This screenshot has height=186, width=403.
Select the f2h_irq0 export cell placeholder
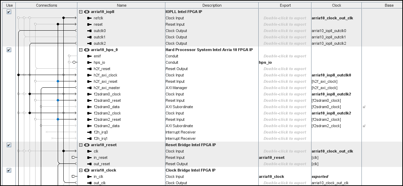coord(285,132)
